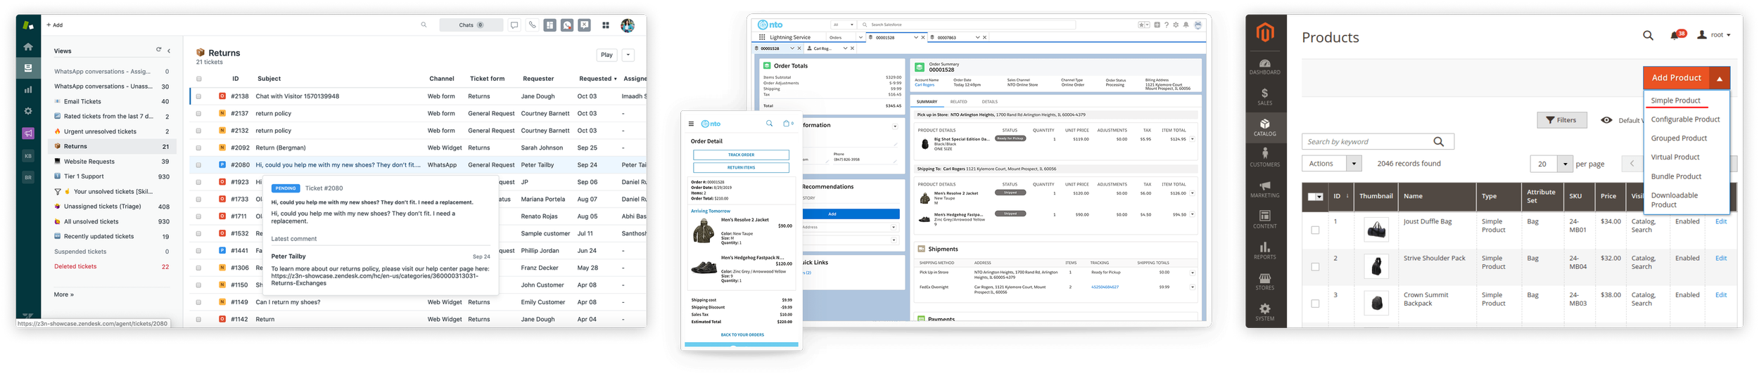Screen dimensions: 1759x378
Task: Click Magento Filters button
Action: click(1561, 120)
